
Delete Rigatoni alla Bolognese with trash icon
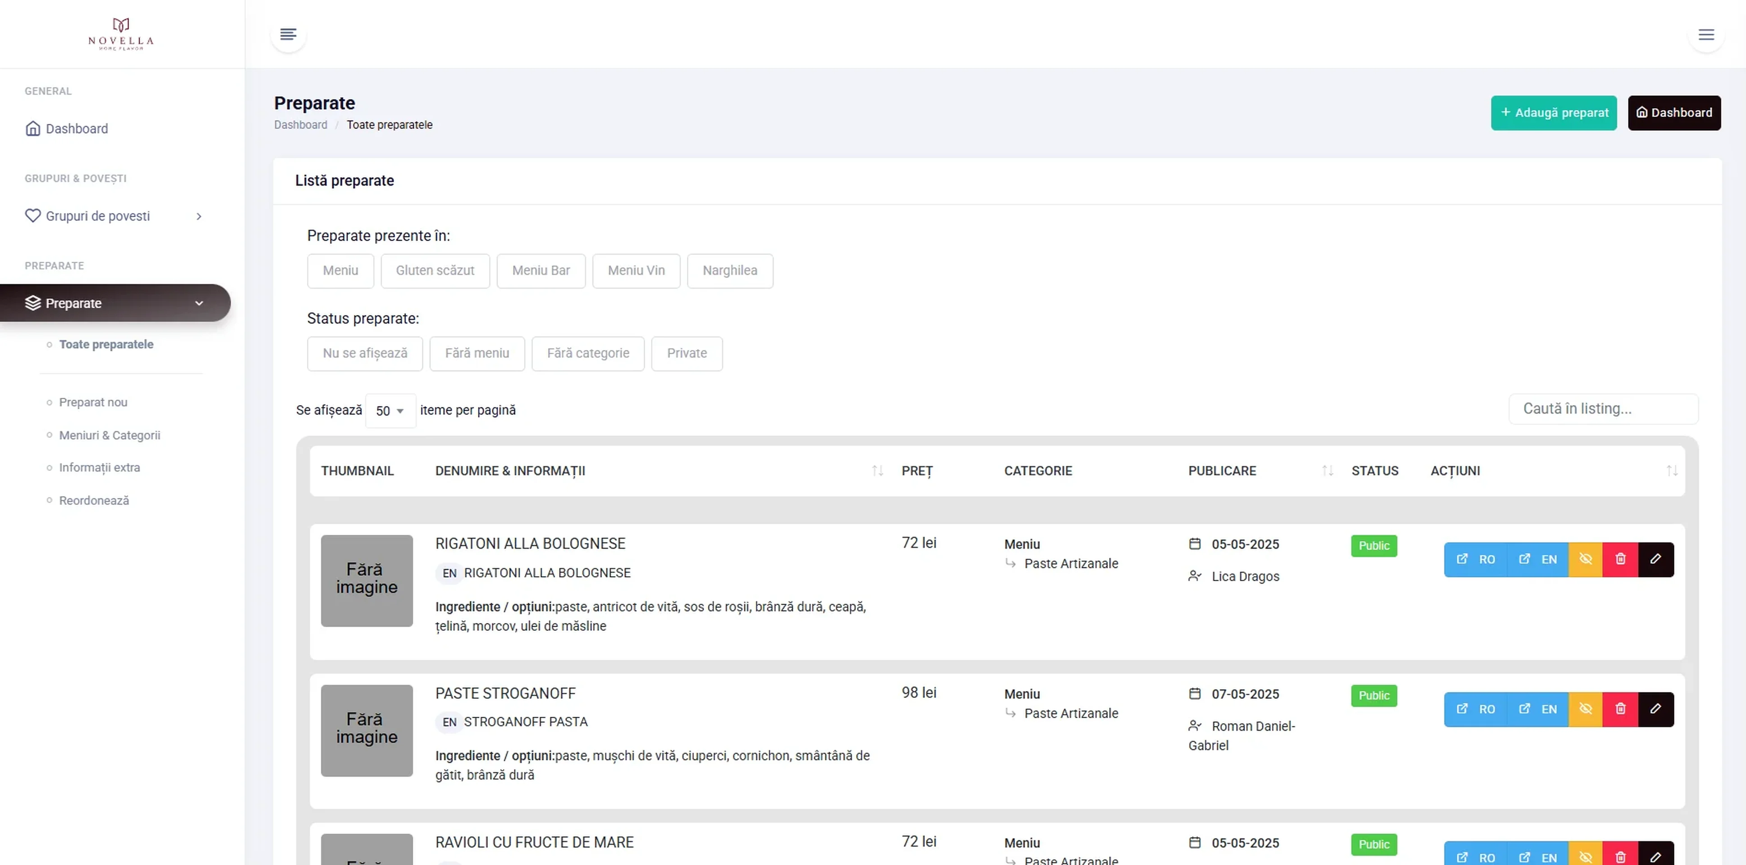1621,560
